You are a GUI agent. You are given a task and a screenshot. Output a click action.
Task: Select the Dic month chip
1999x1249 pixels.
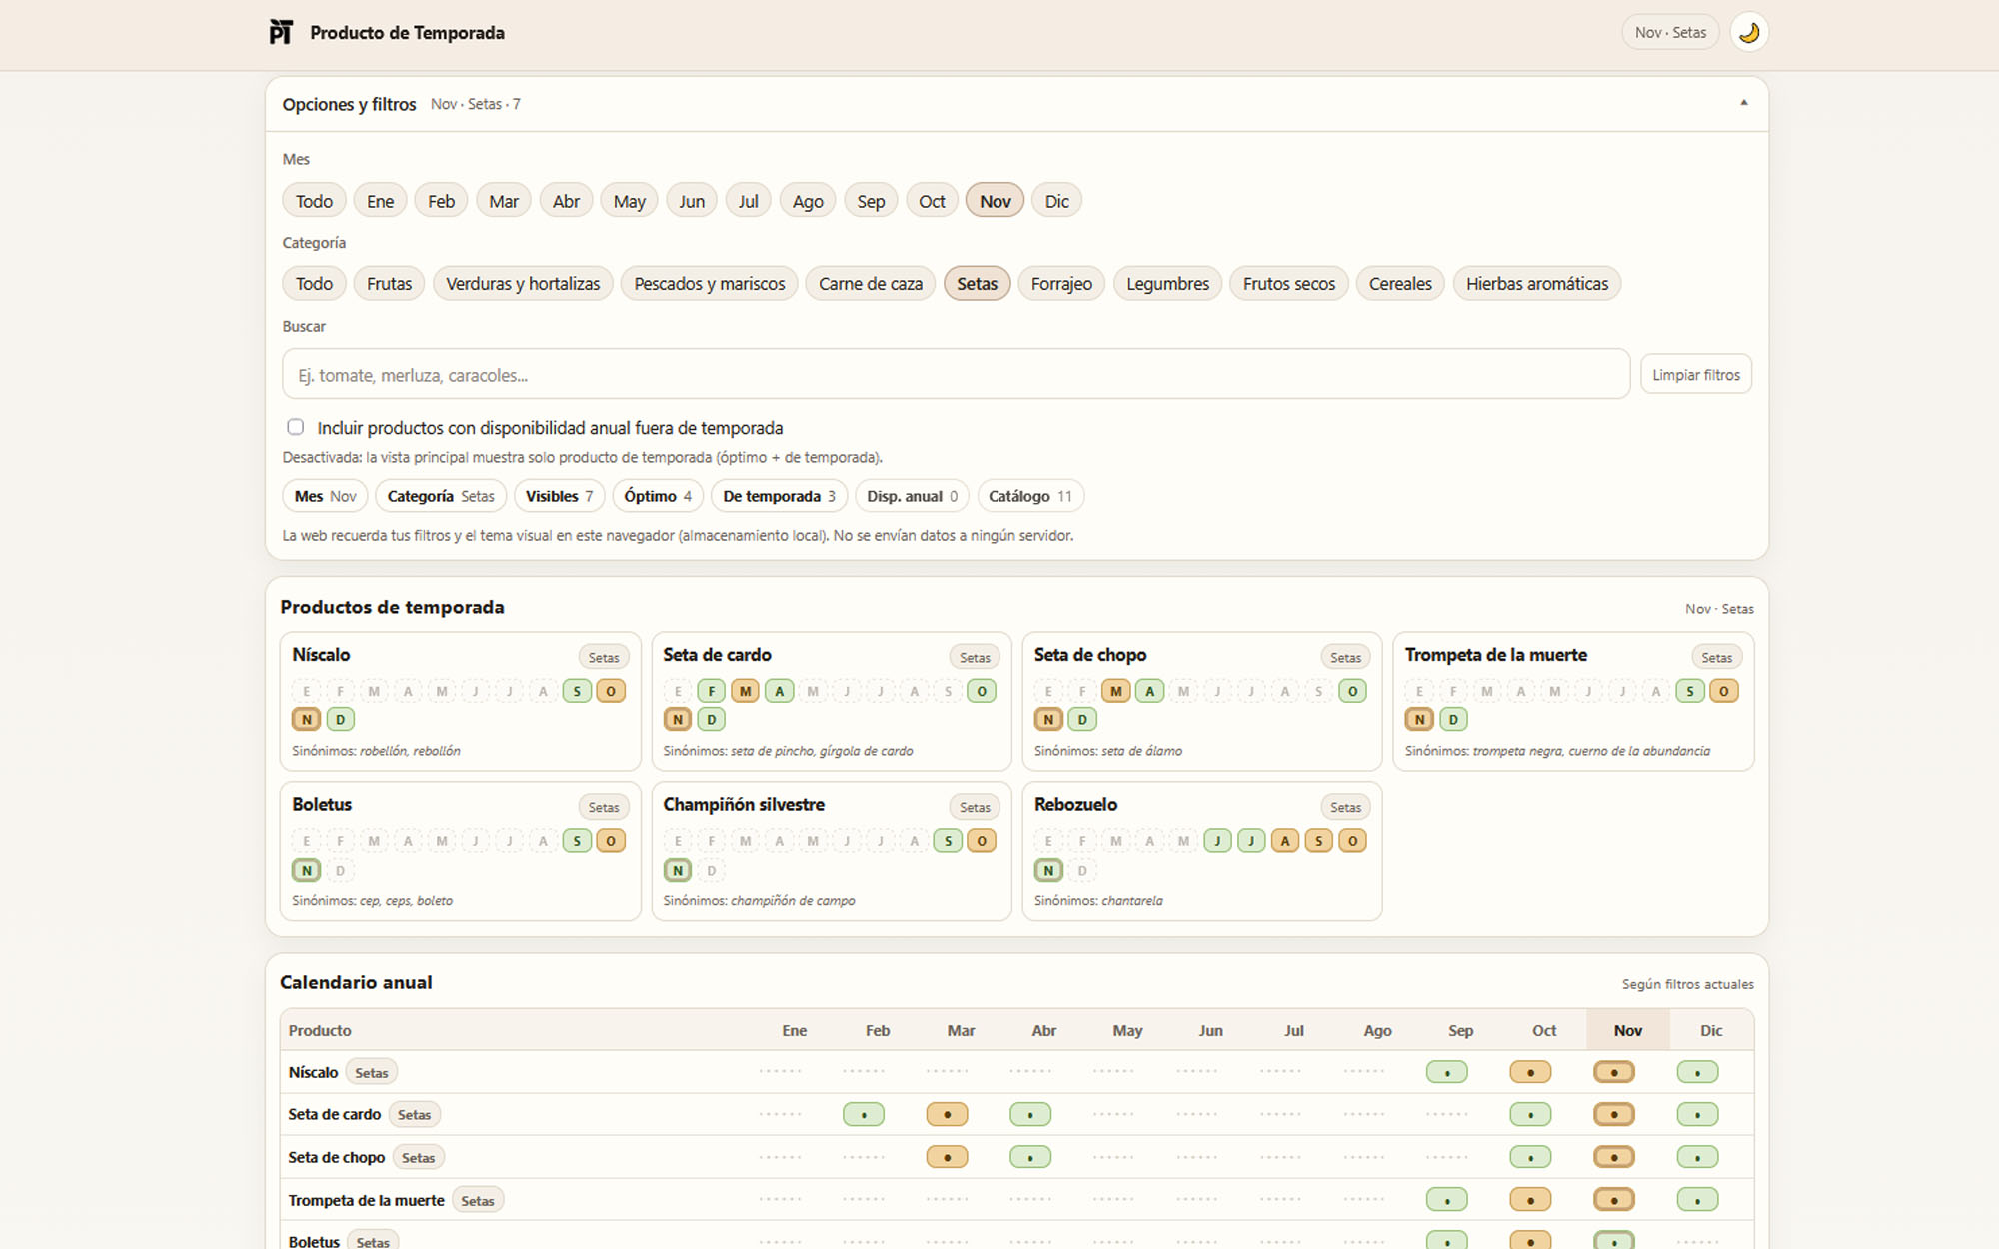(1056, 201)
